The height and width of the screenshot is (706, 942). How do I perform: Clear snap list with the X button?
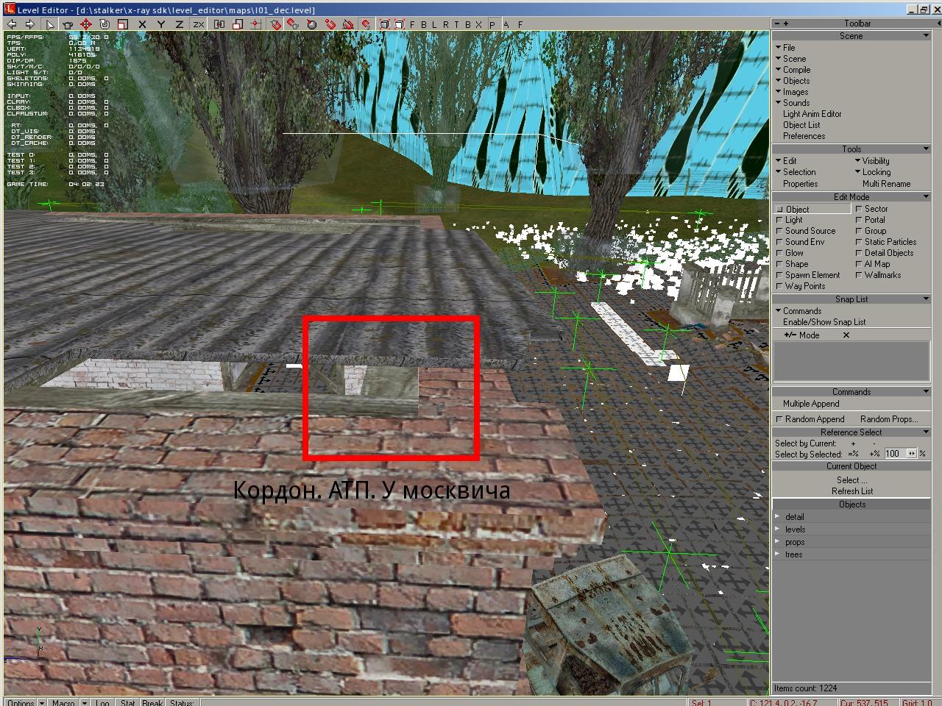click(x=846, y=335)
